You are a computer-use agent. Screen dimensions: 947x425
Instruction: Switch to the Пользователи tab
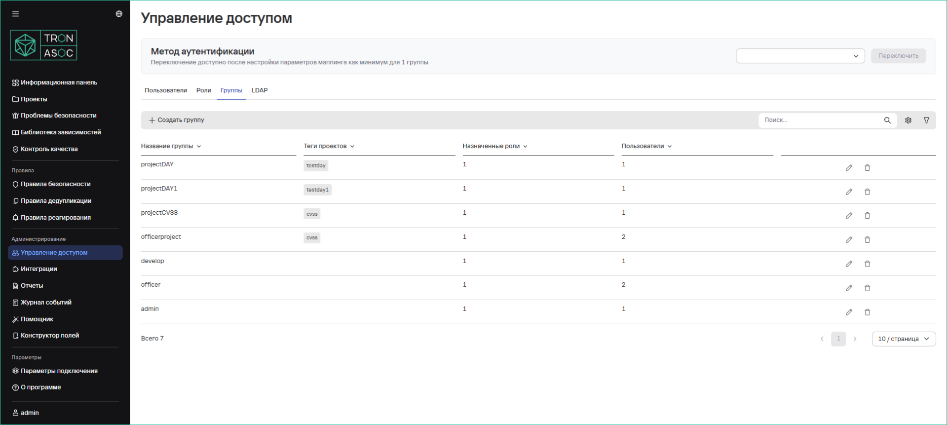click(x=166, y=90)
